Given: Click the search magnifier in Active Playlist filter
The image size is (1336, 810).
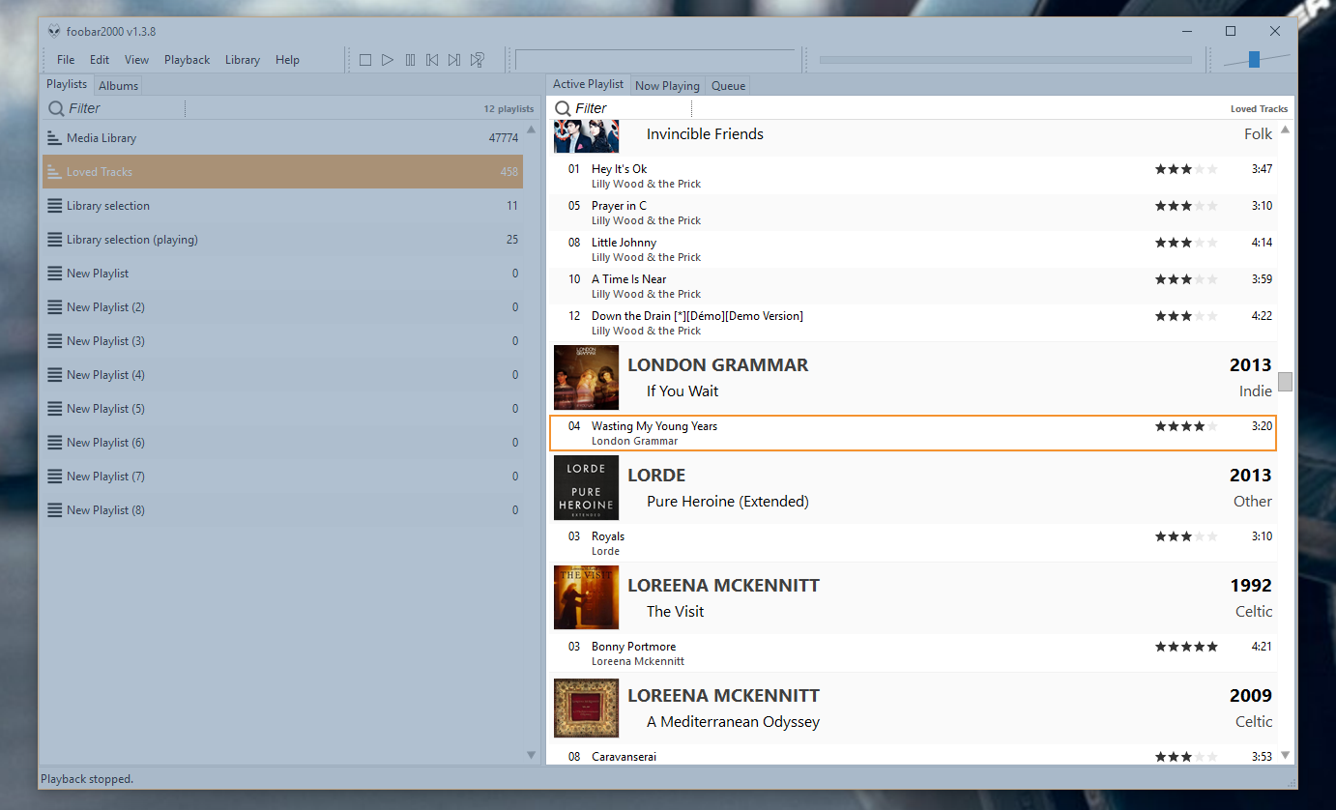Looking at the screenshot, I should click(x=563, y=108).
